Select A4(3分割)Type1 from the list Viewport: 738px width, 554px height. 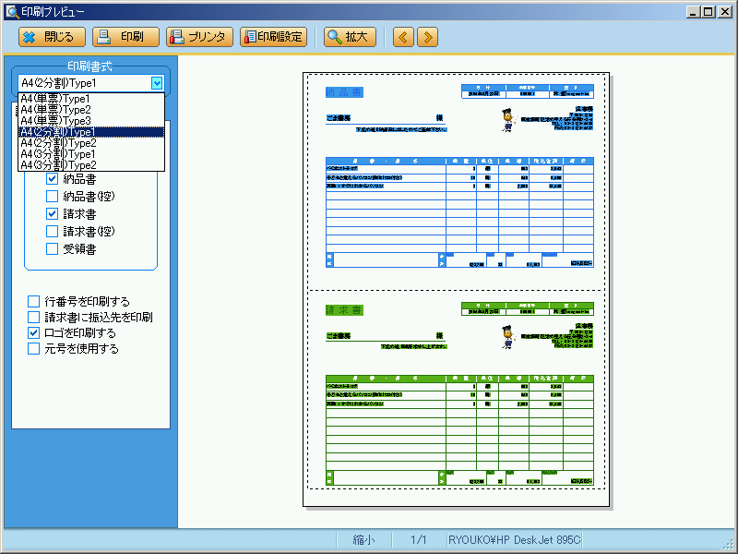point(91,154)
